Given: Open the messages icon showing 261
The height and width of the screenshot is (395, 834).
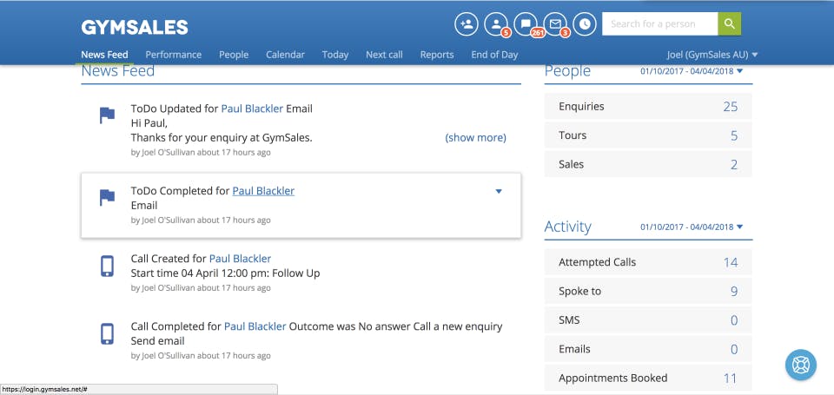Looking at the screenshot, I should tap(526, 24).
